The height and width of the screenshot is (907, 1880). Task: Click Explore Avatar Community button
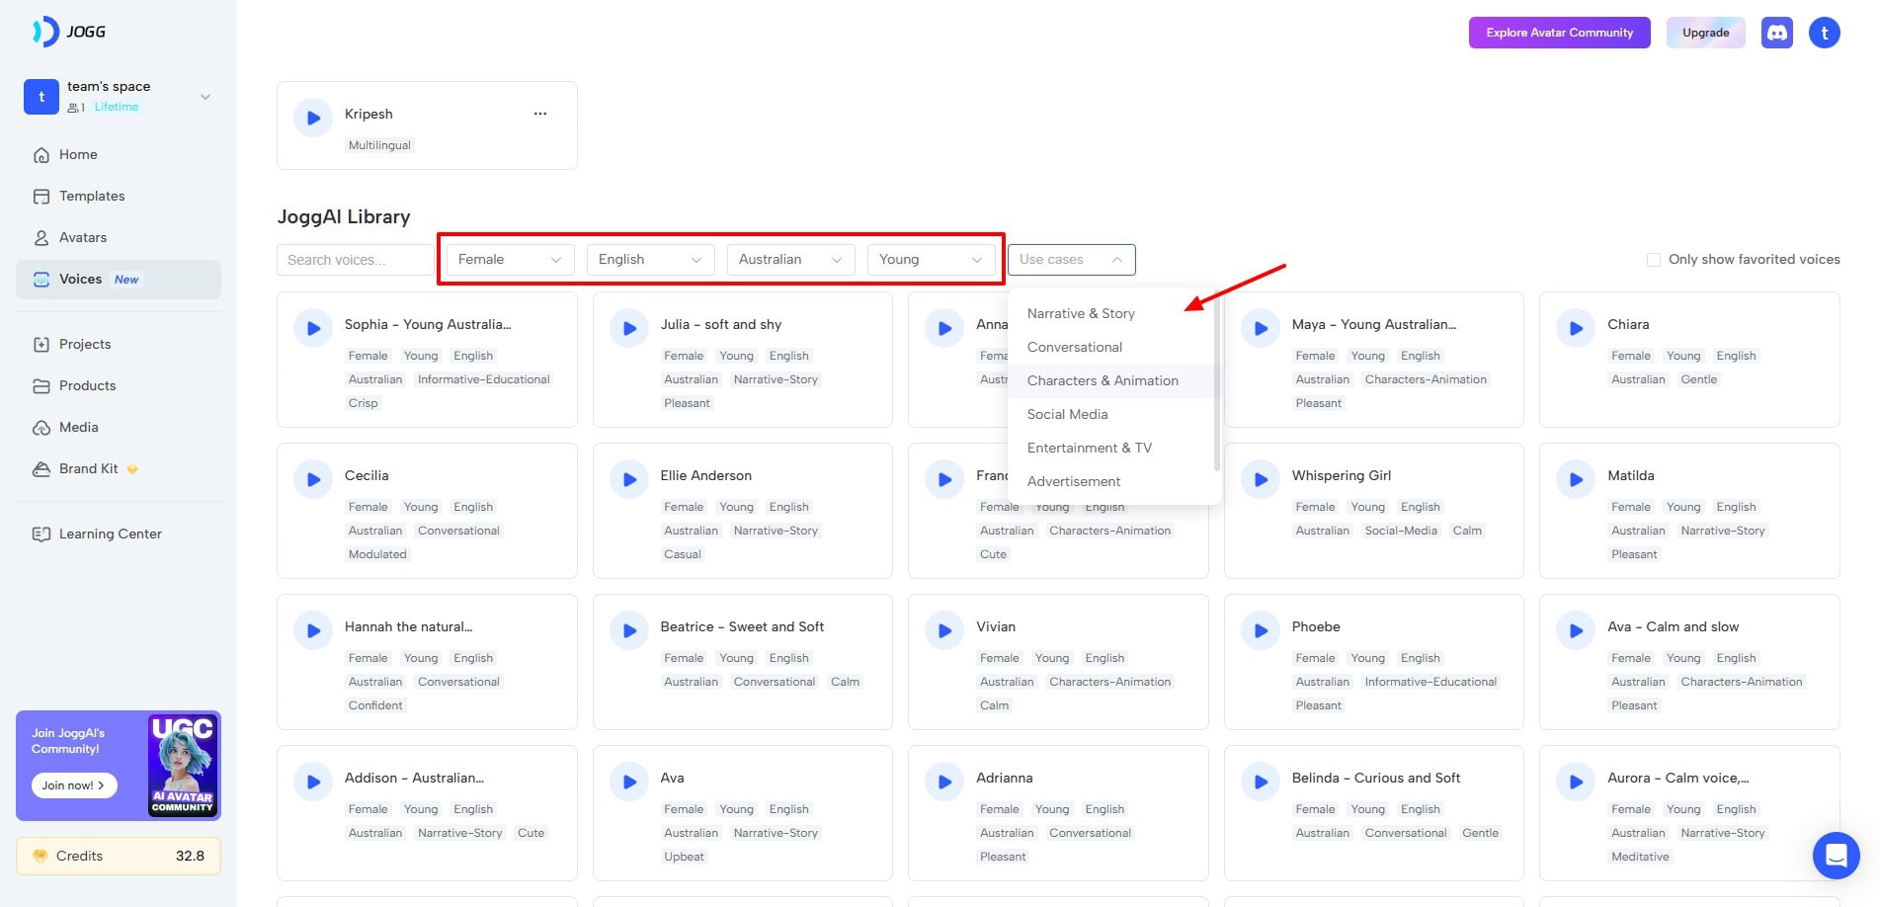click(1559, 33)
